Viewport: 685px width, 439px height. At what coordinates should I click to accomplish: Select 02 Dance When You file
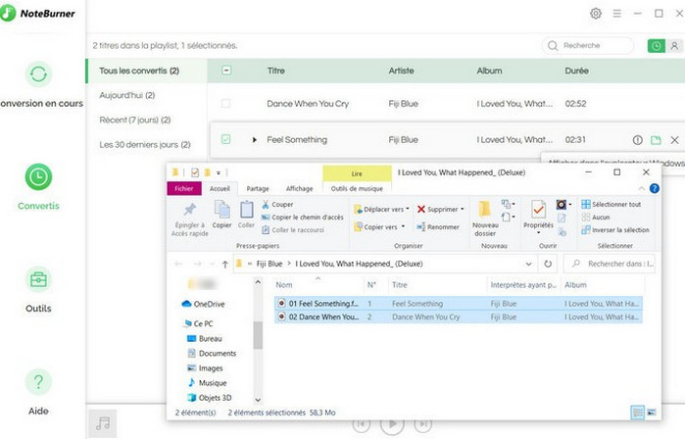pyautogui.click(x=459, y=317)
